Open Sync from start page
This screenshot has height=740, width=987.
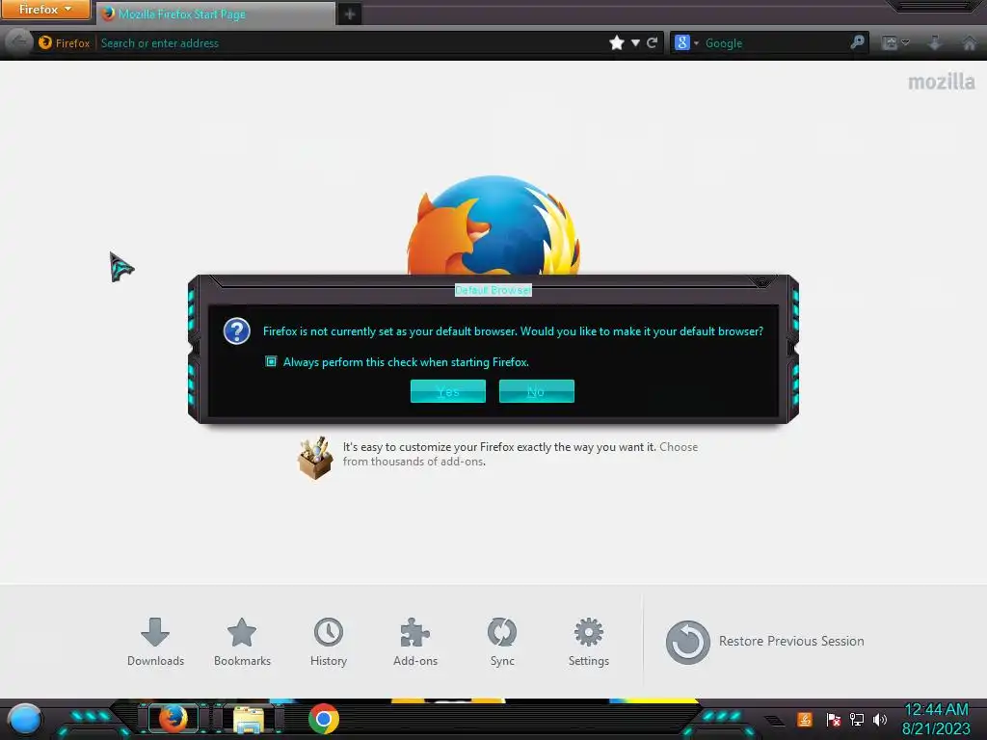(x=502, y=642)
